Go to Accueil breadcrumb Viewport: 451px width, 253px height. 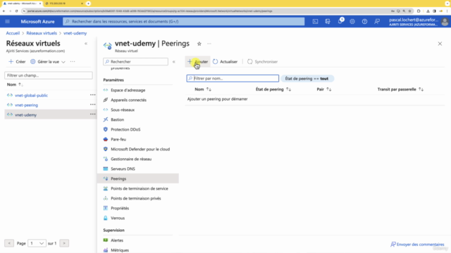click(13, 33)
